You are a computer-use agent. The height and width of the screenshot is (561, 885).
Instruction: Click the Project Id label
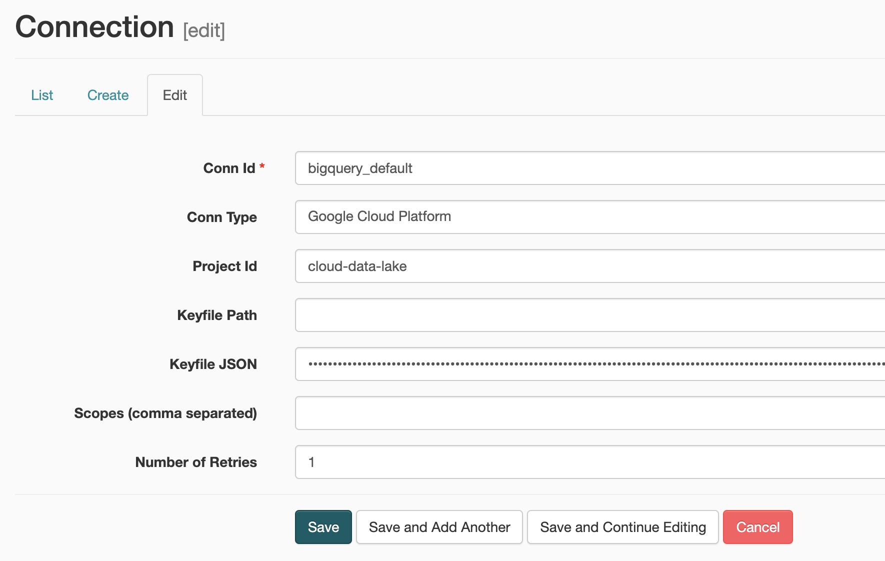coord(225,266)
